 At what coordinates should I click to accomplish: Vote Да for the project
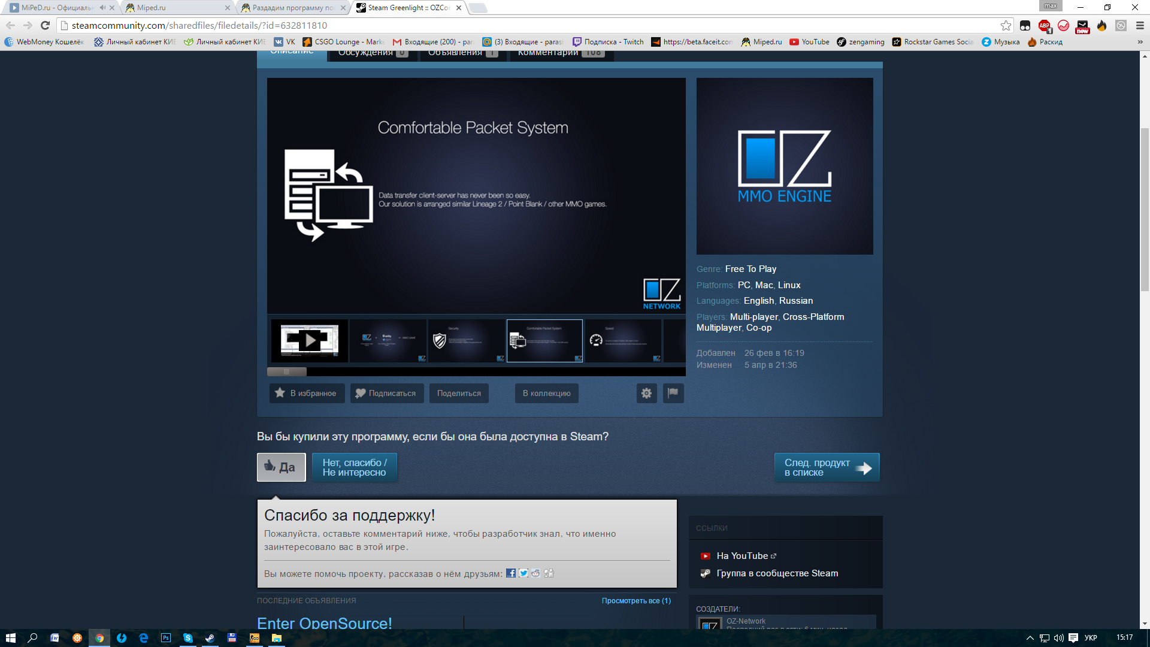pos(281,467)
